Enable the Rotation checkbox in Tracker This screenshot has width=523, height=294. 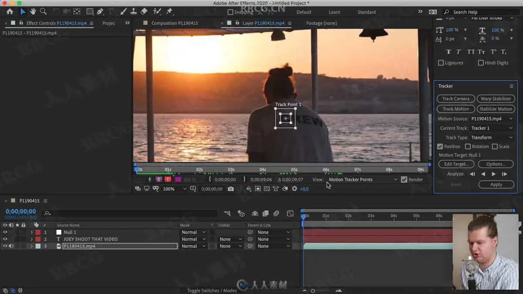(x=468, y=147)
